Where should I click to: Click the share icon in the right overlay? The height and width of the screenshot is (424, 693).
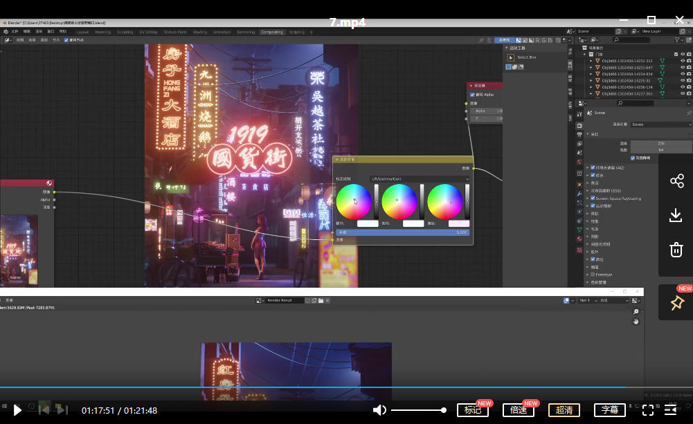pyautogui.click(x=677, y=181)
